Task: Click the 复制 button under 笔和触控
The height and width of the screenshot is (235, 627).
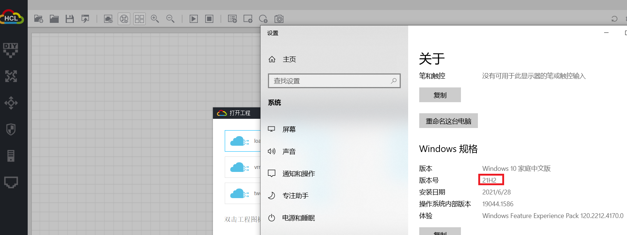Action: coord(440,95)
